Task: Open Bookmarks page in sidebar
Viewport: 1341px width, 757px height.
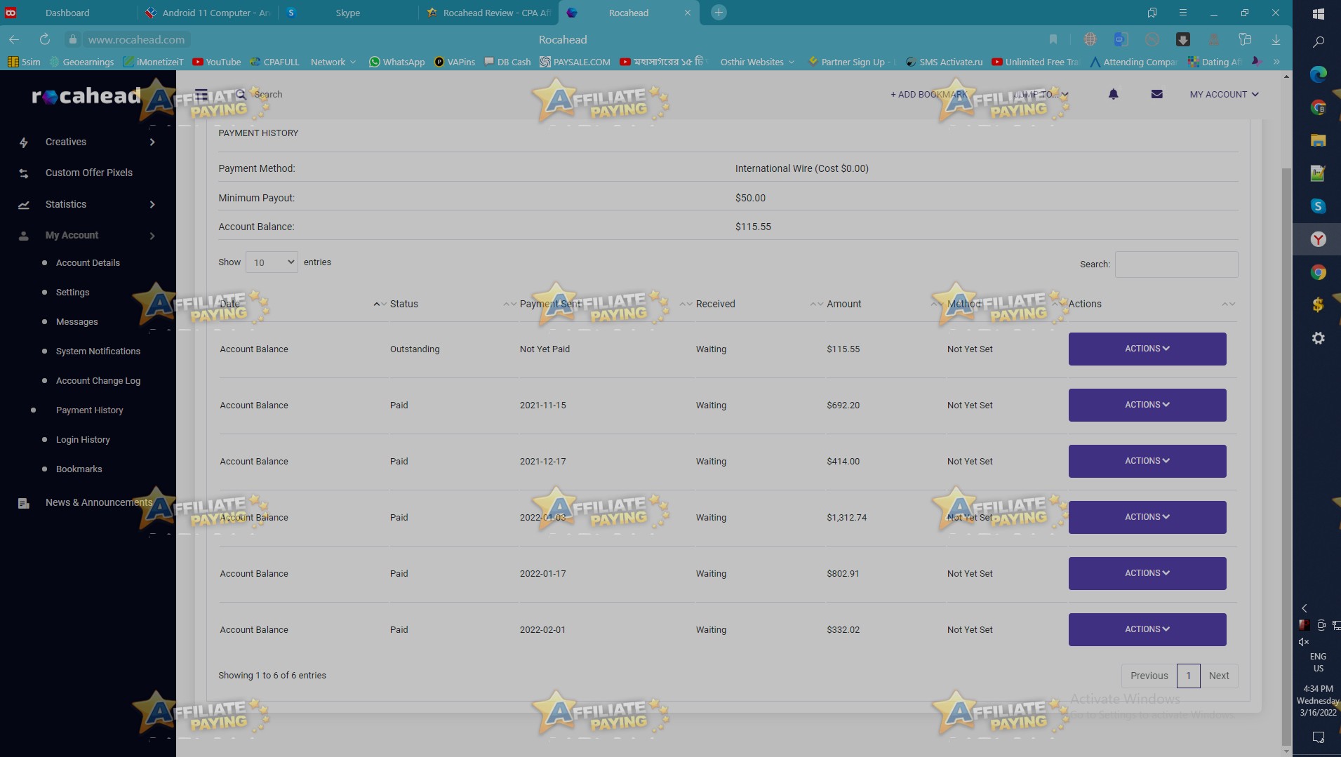Action: [x=79, y=469]
